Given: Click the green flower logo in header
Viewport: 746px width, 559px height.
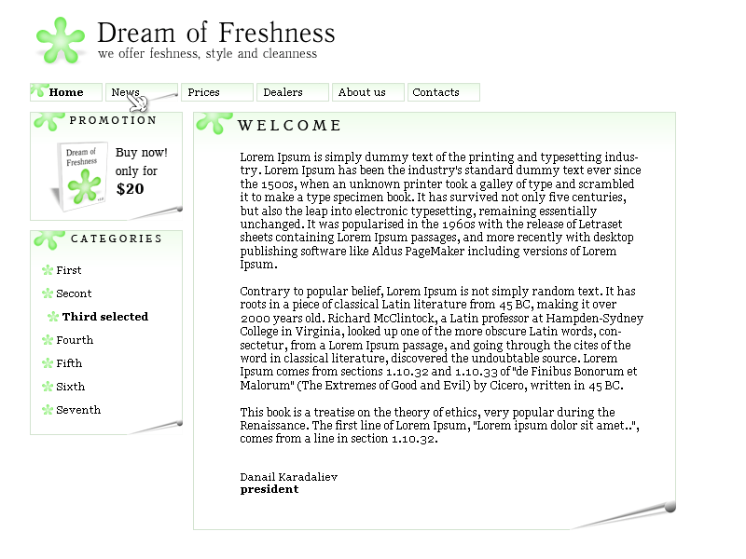Looking at the screenshot, I should tap(61, 40).
